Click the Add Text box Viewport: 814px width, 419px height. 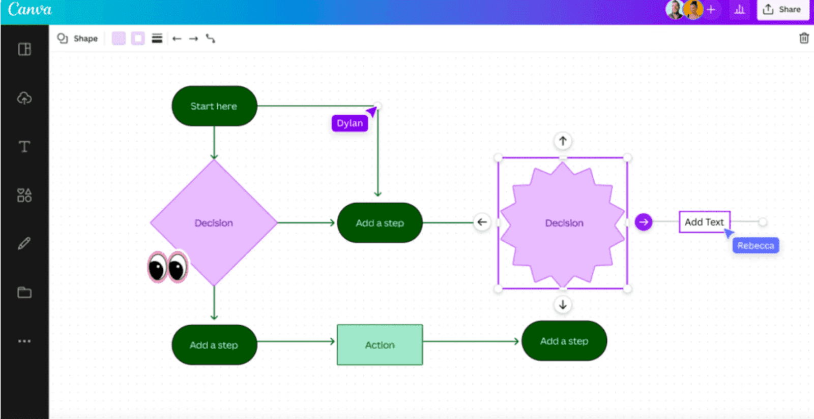(x=705, y=222)
